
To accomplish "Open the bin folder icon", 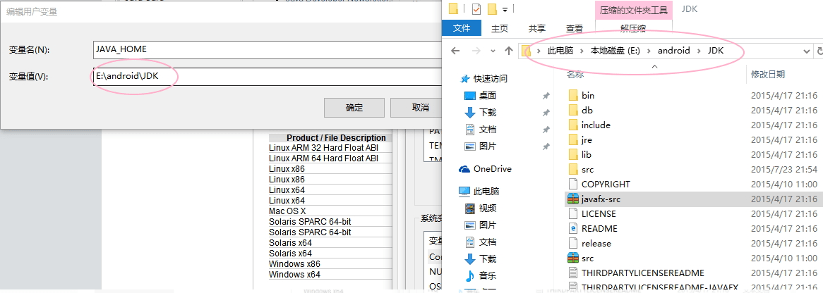I will pos(573,95).
